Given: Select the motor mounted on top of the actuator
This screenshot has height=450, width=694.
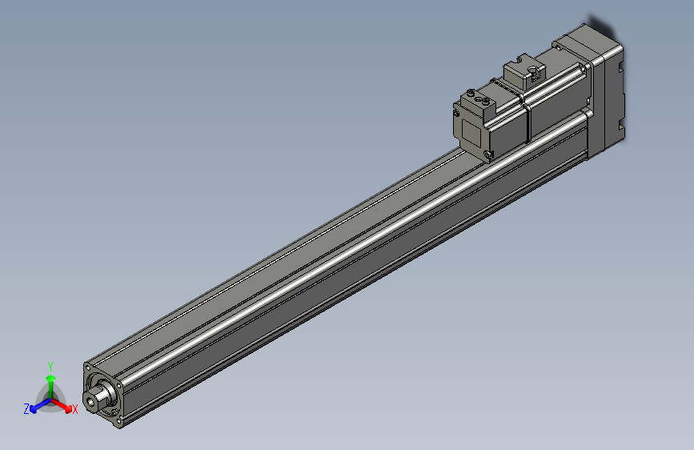Looking at the screenshot, I should click(x=522, y=110).
